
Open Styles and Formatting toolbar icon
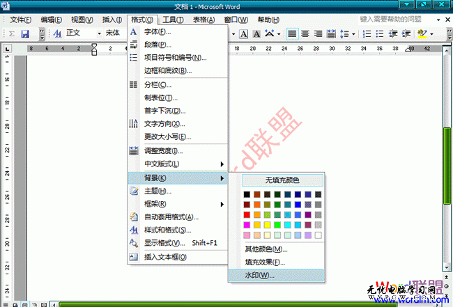(57, 34)
